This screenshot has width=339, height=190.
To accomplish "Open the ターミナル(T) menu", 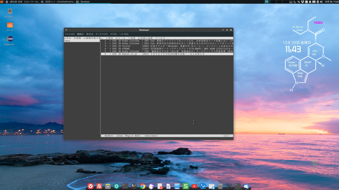I will 101,34.
